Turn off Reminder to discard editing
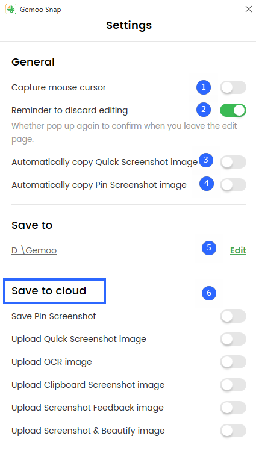Viewport: 256px width, 454px height. click(233, 110)
